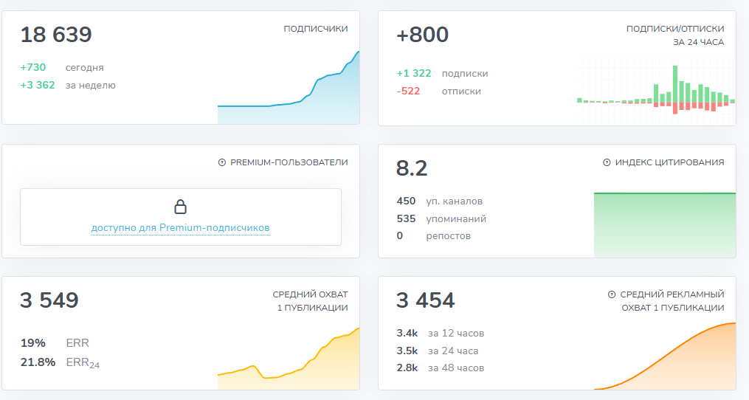Click the ad reach value 3 454

pos(425,300)
